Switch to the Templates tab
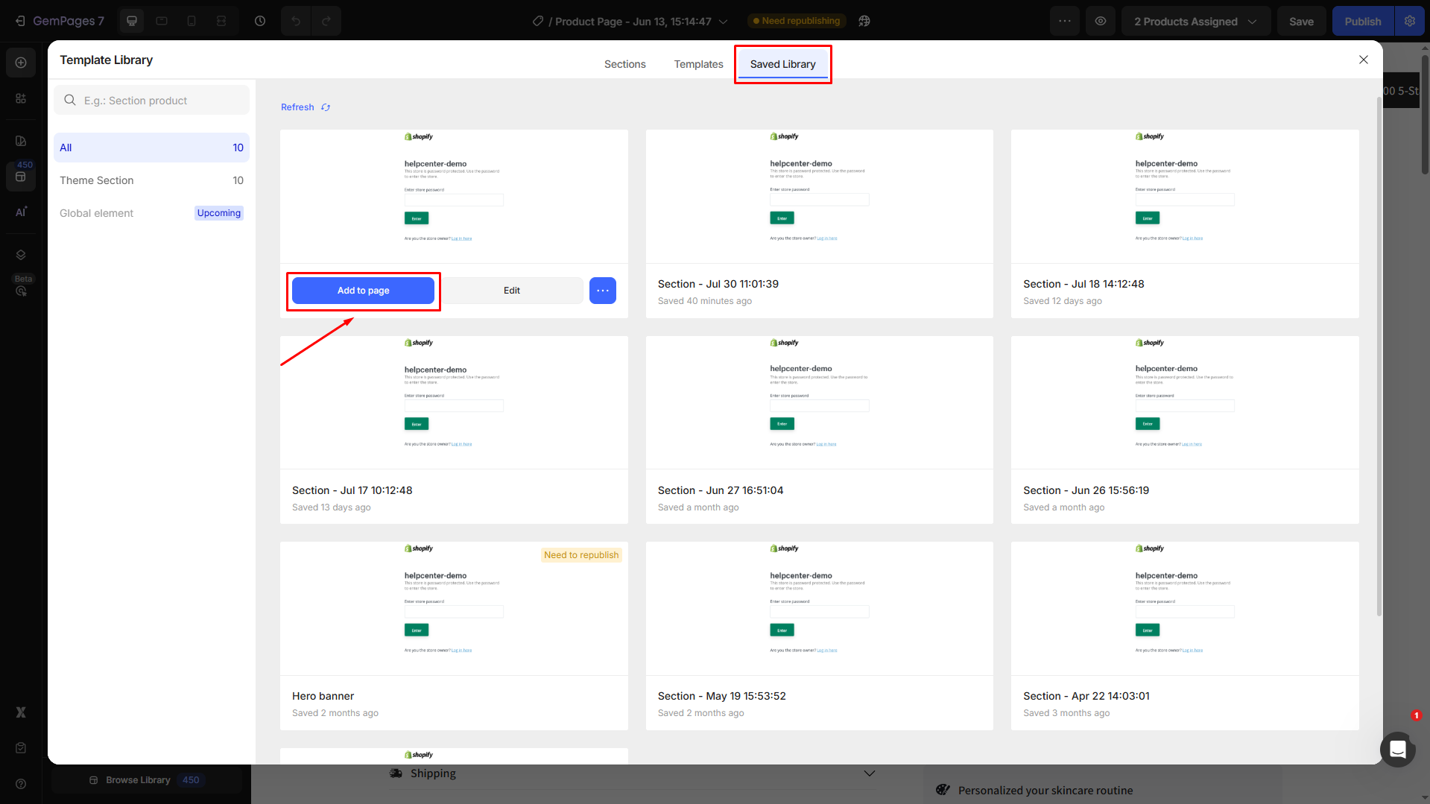 (x=698, y=64)
